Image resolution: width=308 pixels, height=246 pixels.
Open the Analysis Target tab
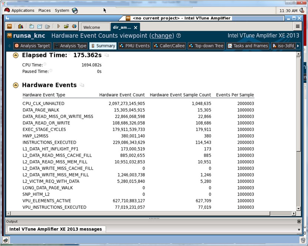coord(32,46)
